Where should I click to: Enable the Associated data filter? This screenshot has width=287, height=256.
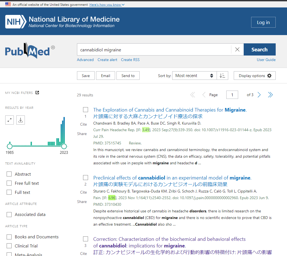(x=9, y=214)
